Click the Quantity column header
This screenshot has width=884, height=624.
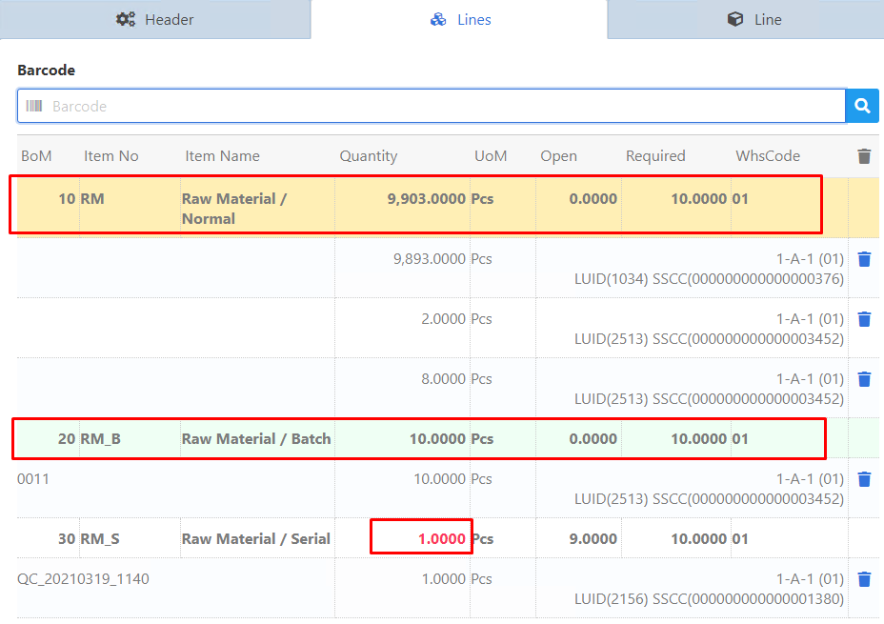point(369,156)
